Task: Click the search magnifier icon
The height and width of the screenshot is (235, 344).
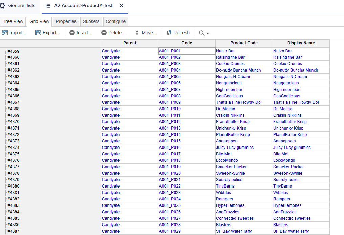Action: tap(201, 33)
